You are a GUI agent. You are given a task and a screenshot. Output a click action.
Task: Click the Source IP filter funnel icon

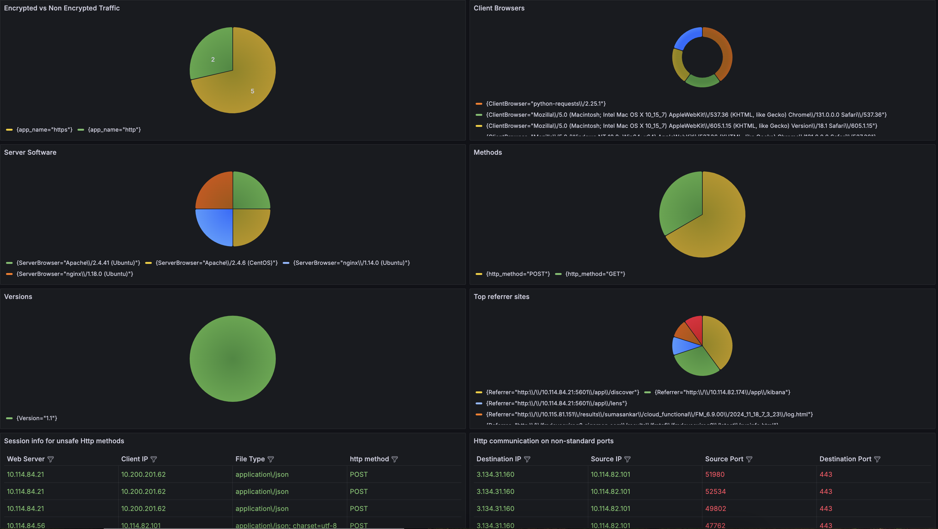pyautogui.click(x=627, y=459)
